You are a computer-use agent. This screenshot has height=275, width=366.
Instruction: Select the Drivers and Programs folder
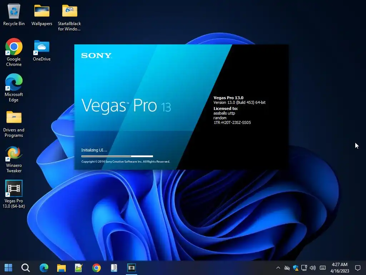pos(14,124)
